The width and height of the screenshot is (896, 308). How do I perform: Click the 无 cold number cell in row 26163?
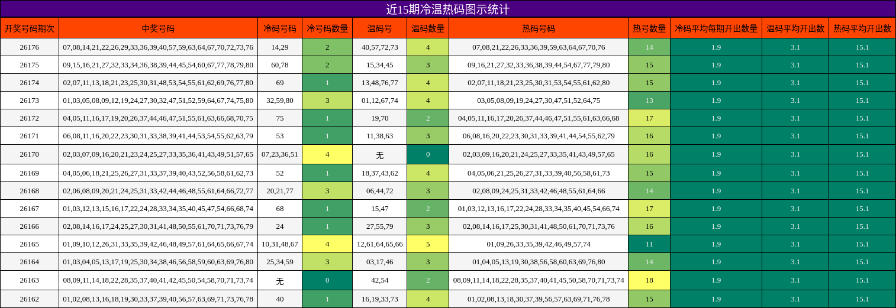pyautogui.click(x=280, y=280)
